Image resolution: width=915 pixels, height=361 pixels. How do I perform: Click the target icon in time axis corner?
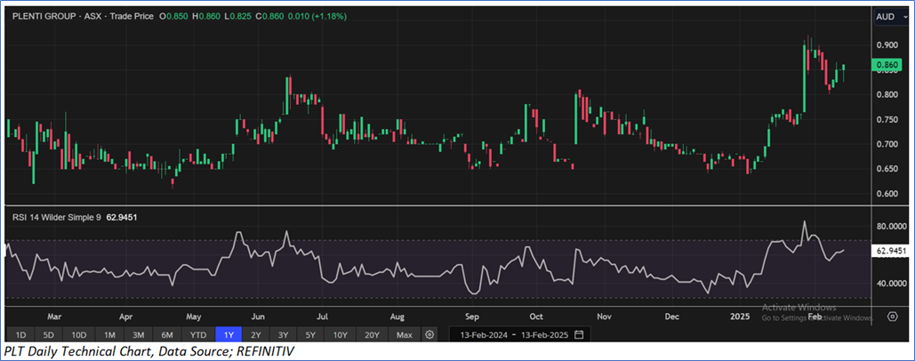892,316
